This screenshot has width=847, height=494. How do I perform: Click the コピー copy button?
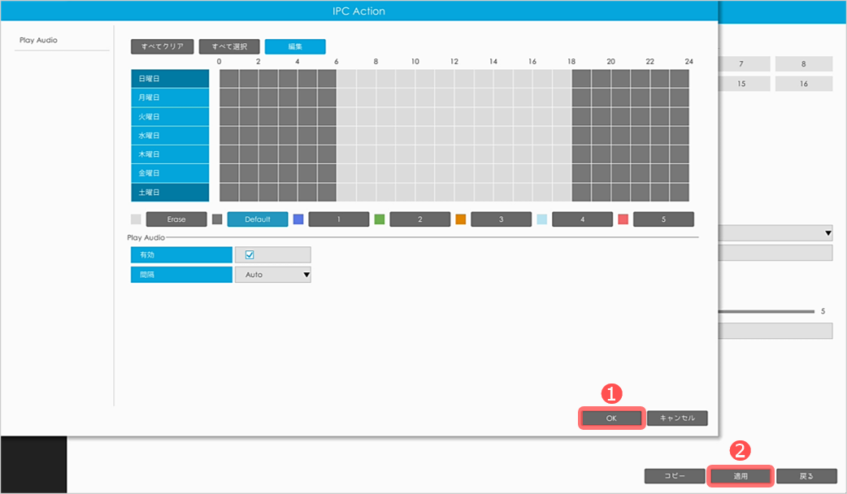(675, 475)
